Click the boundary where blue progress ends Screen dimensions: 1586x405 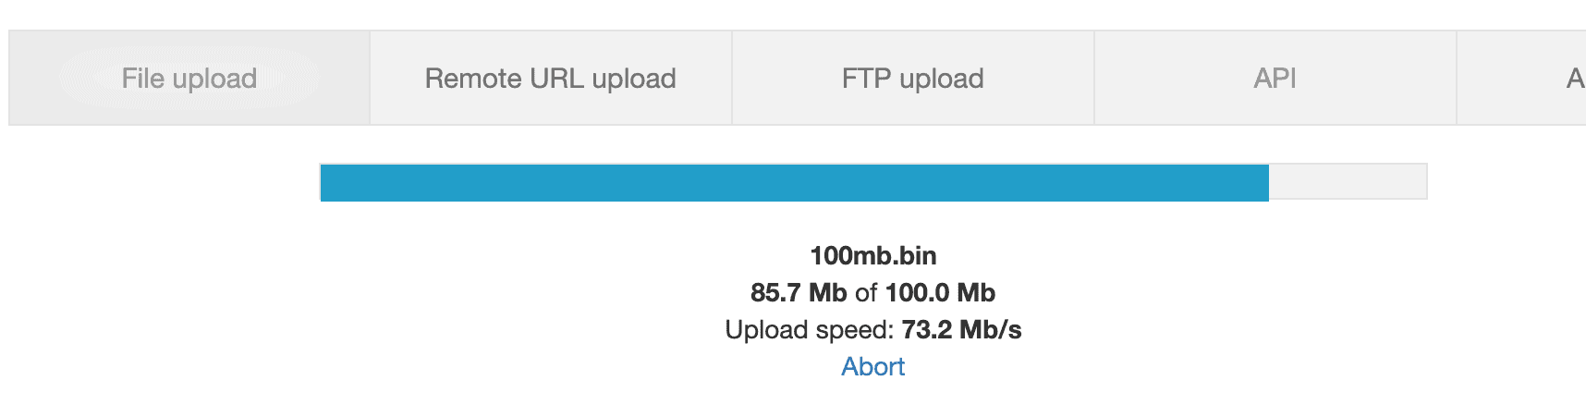click(x=1268, y=182)
